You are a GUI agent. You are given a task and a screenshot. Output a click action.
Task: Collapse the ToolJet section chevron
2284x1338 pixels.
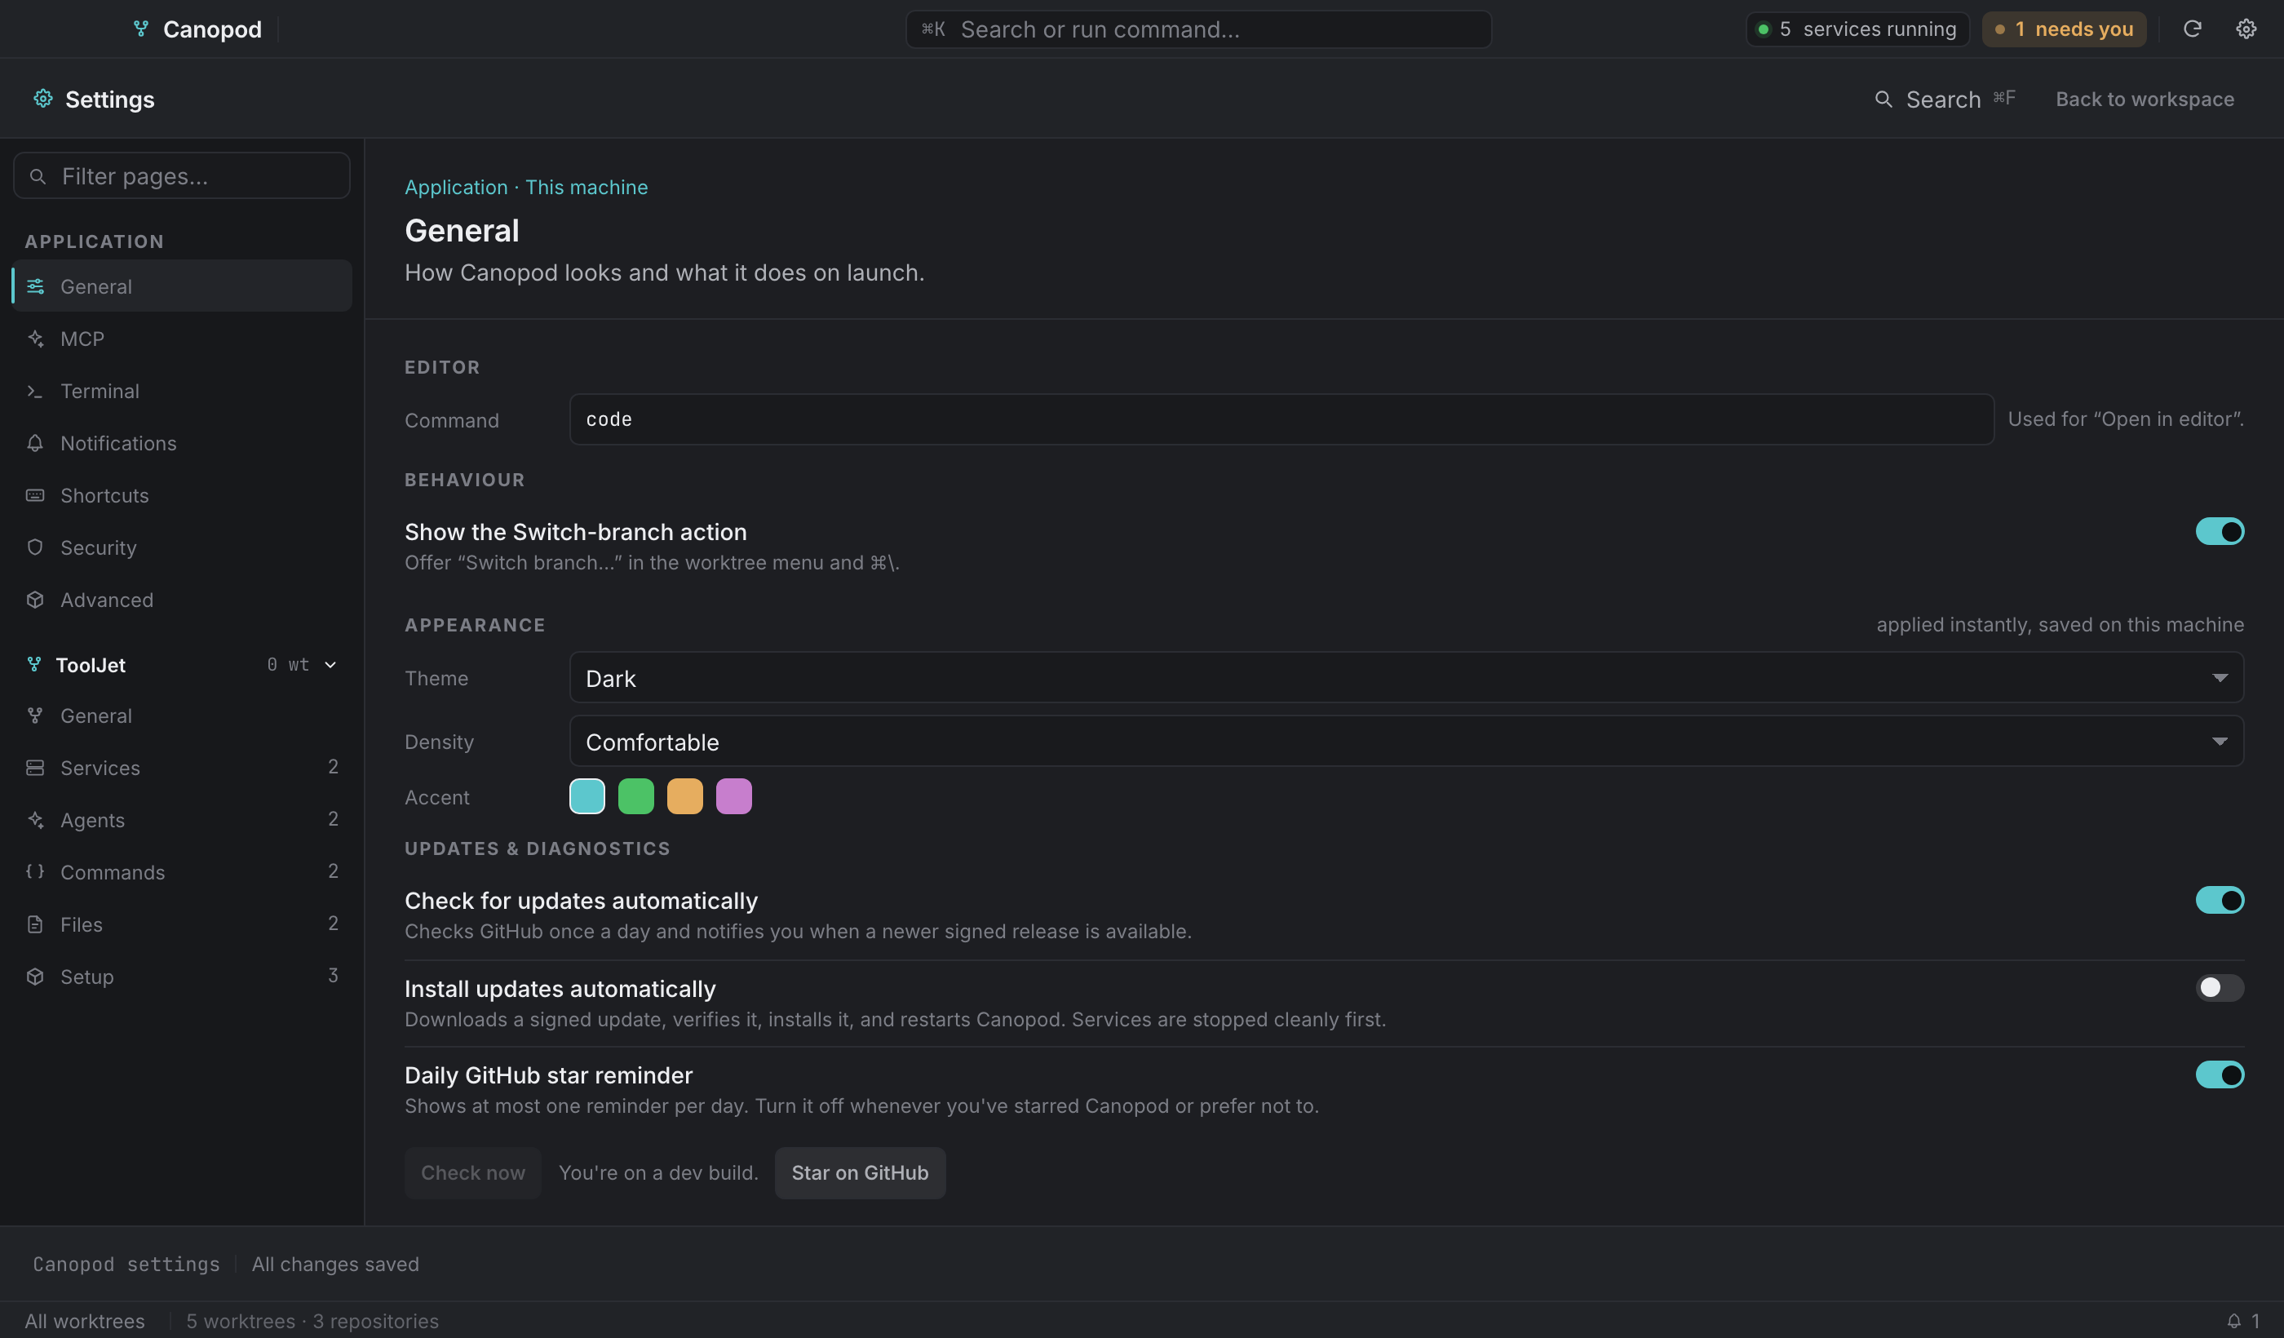pos(331,664)
